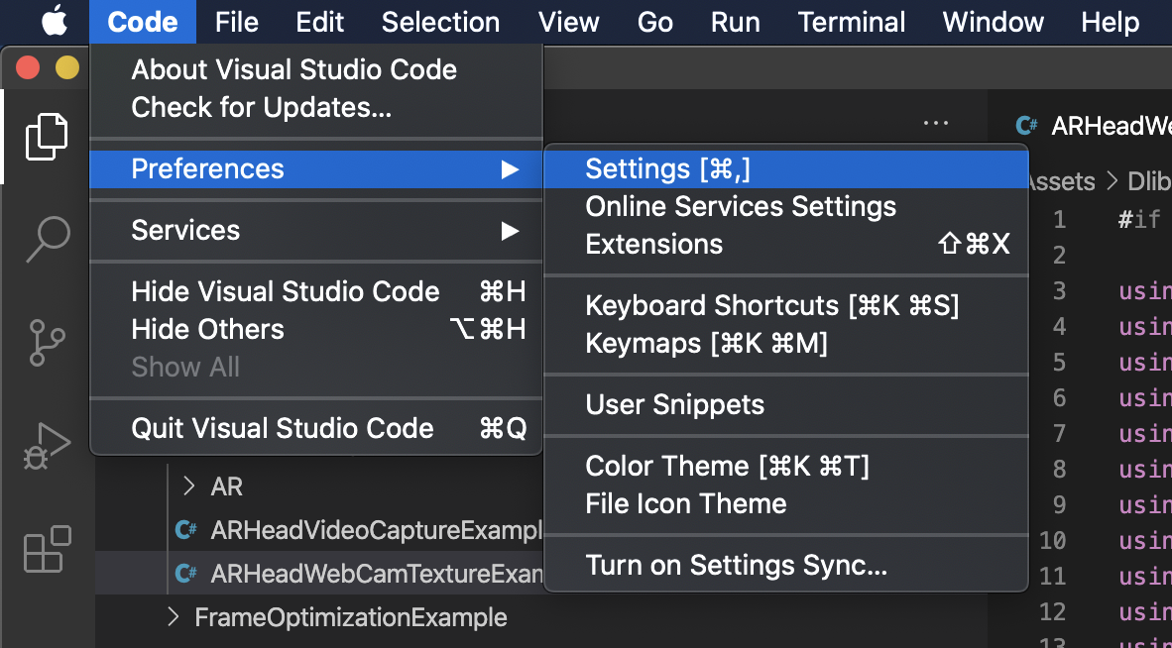
Task: Open the Explorer more actions ellipsis
Action: (x=936, y=123)
